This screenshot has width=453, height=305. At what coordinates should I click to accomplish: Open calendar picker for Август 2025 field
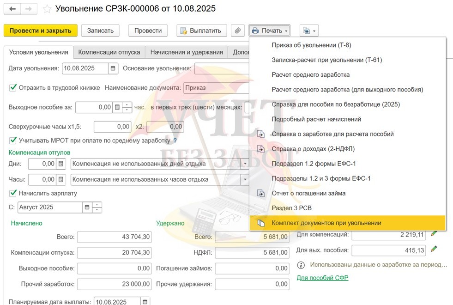[86, 207]
